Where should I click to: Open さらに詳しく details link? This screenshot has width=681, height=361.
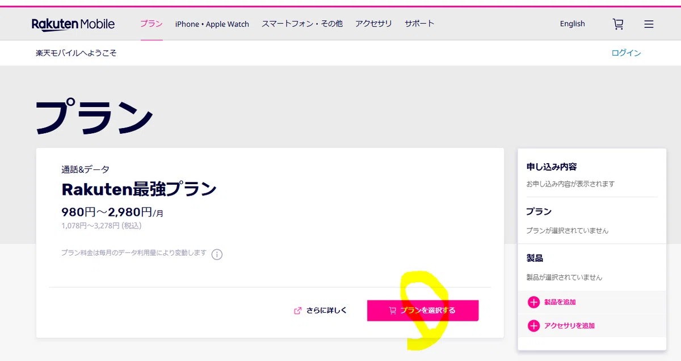point(326,311)
